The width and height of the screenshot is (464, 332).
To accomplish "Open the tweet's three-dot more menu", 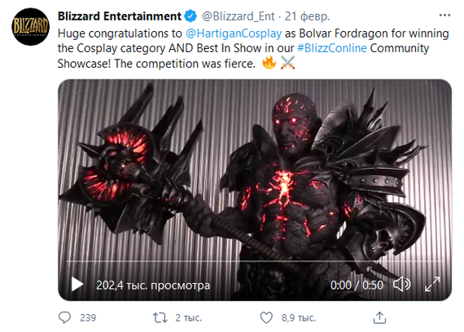I will point(444,15).
